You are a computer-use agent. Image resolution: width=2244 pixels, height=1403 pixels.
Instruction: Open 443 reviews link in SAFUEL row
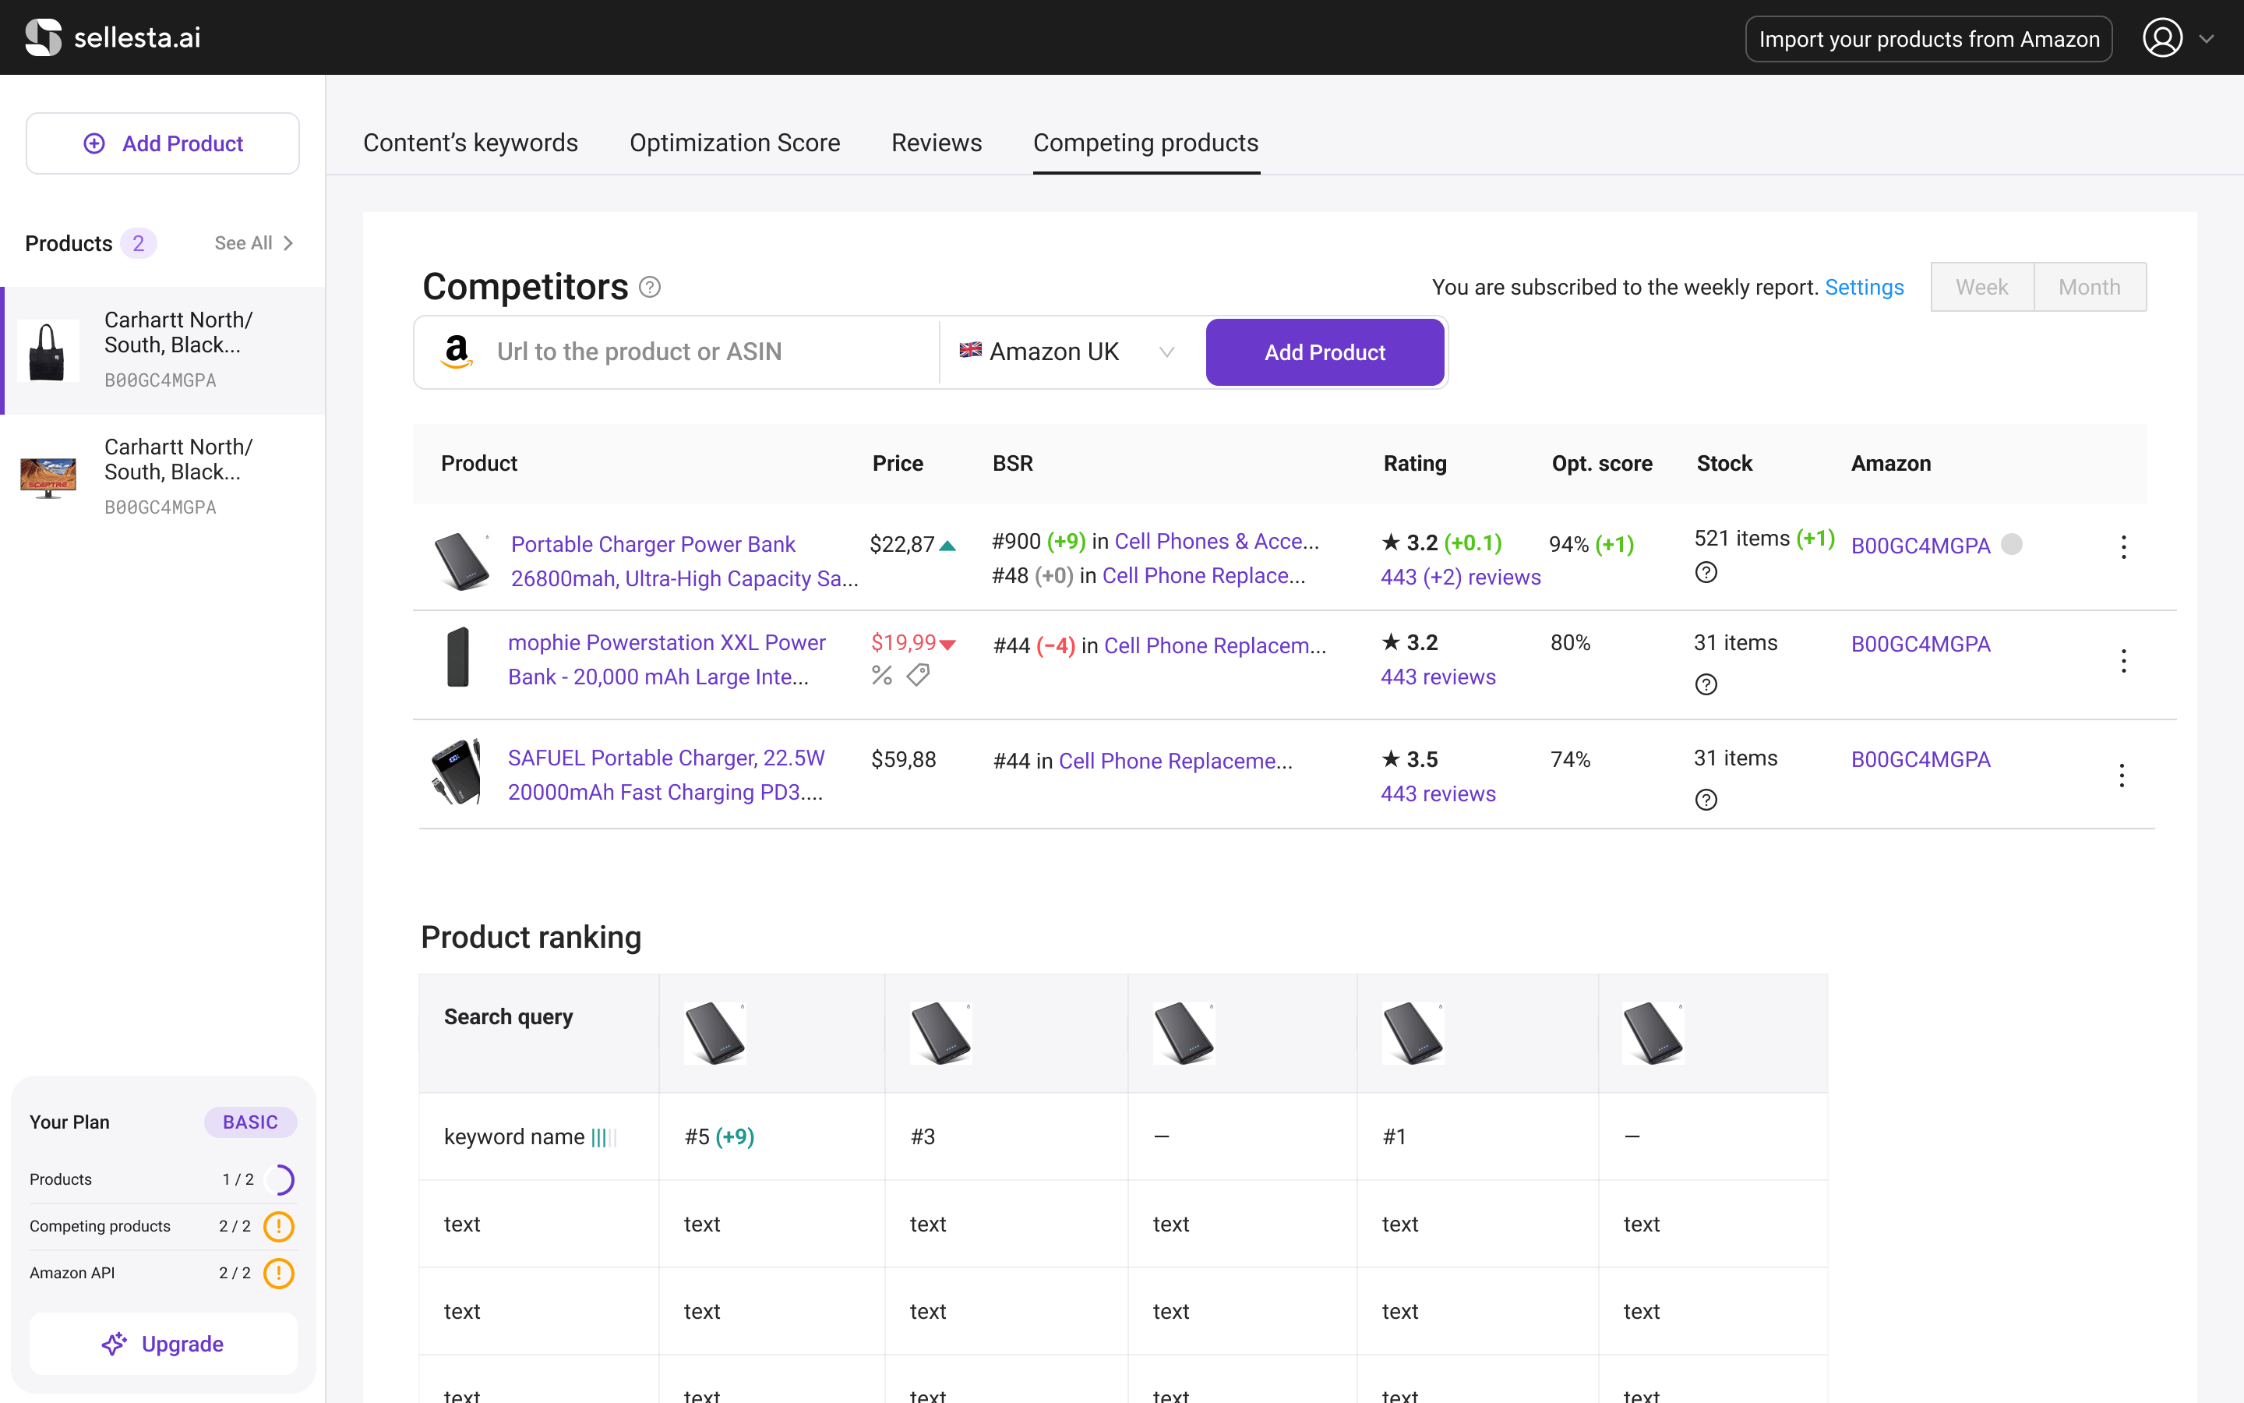pos(1438,794)
